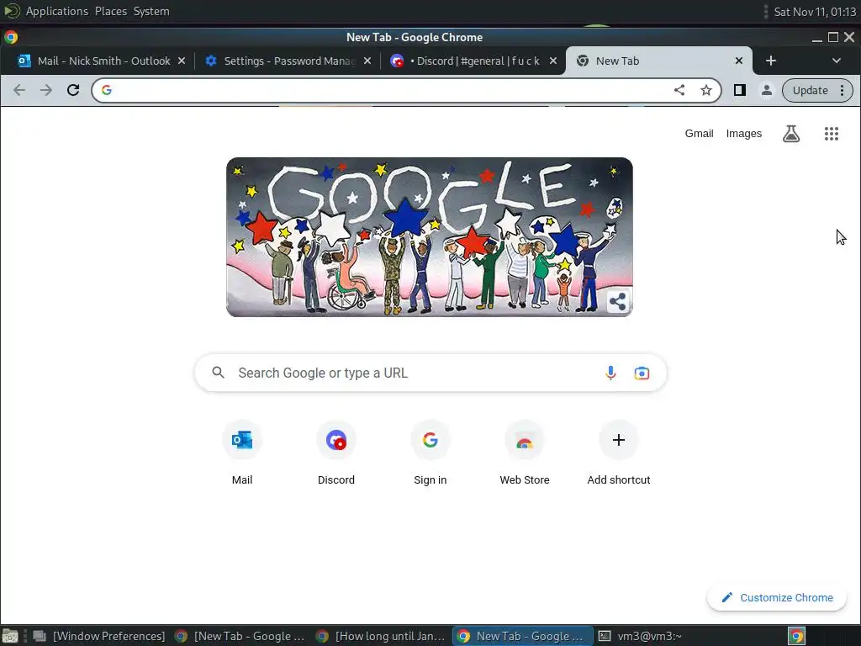Image resolution: width=861 pixels, height=646 pixels.
Task: Share this page icon in address bar
Action: 679,90
